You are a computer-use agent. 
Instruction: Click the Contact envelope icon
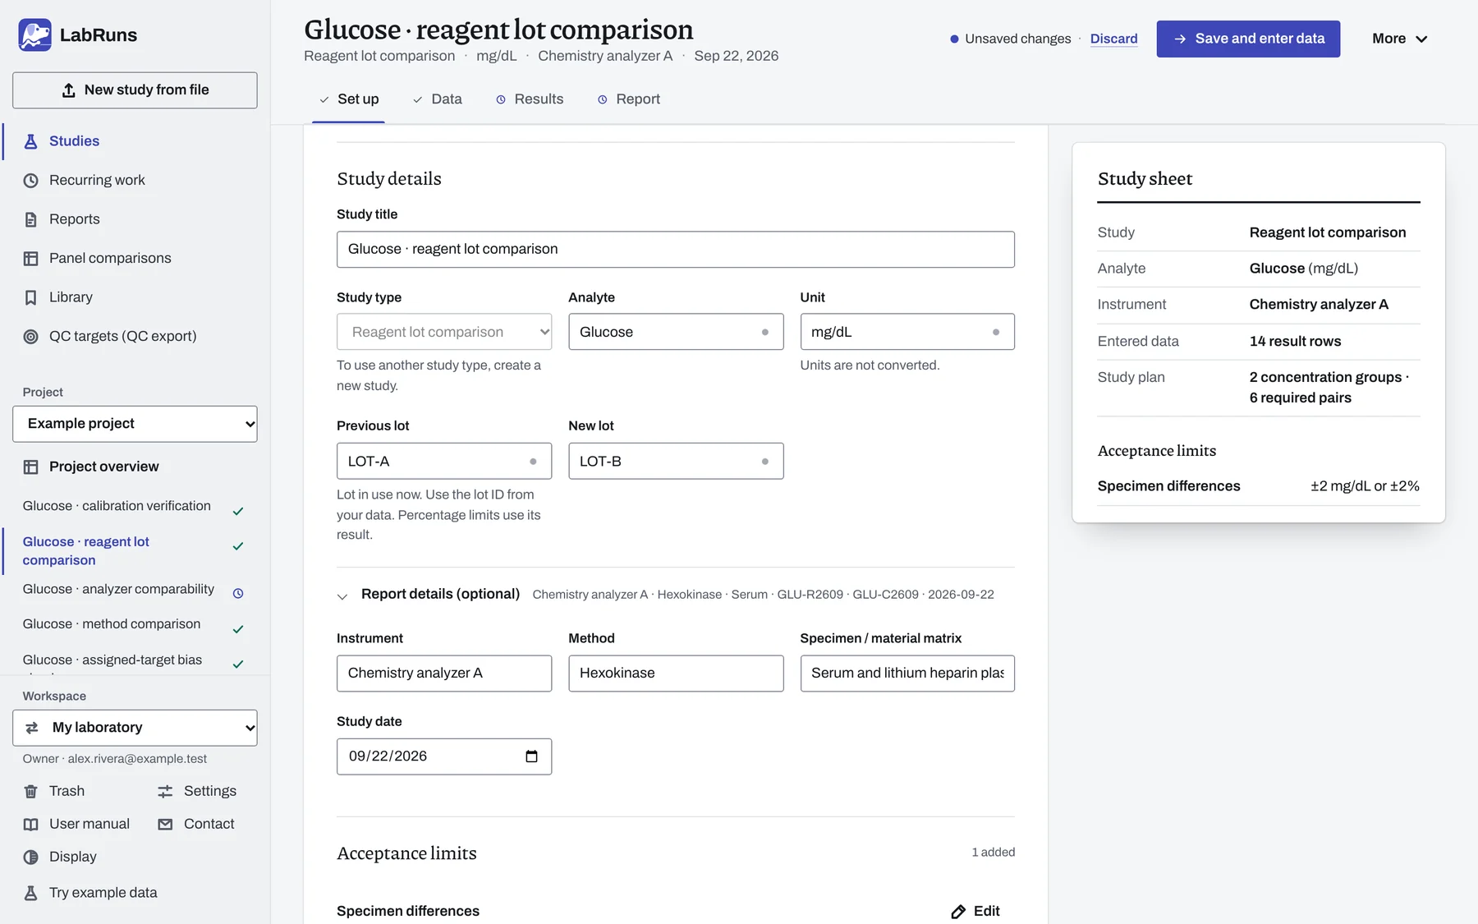coord(165,825)
